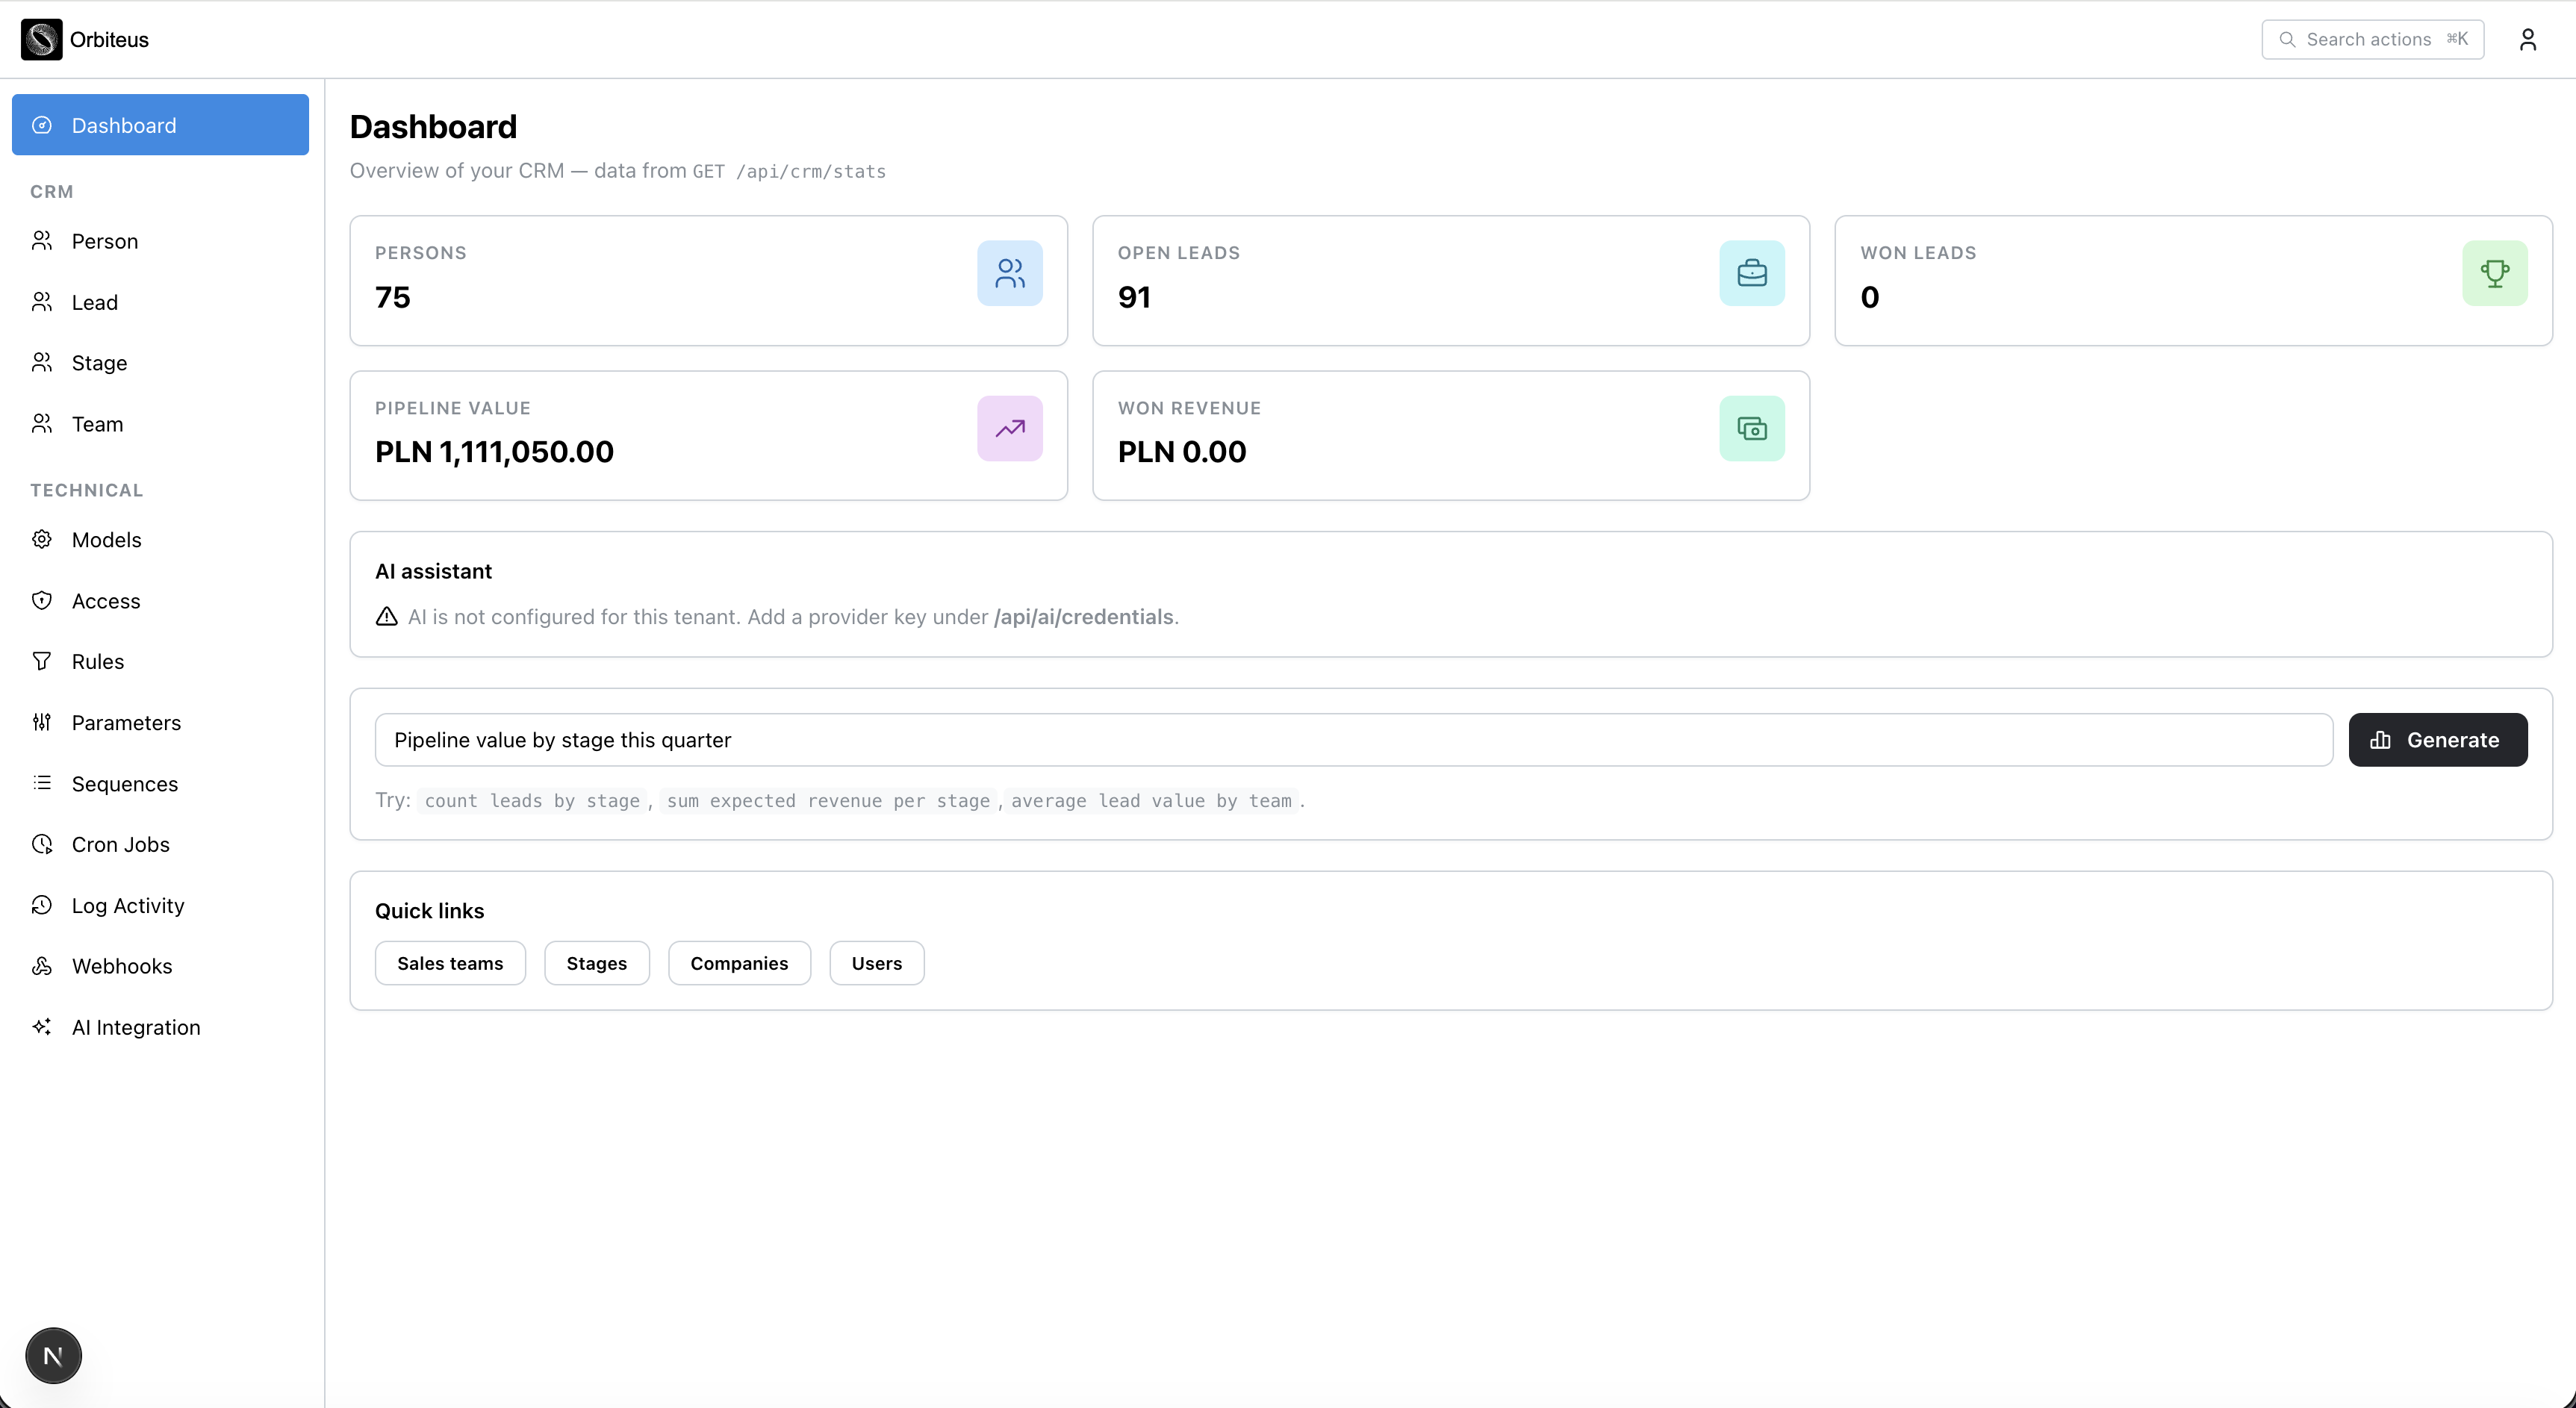Image resolution: width=2576 pixels, height=1408 pixels.
Task: Go to AI Integration
Action: [x=160, y=1027]
